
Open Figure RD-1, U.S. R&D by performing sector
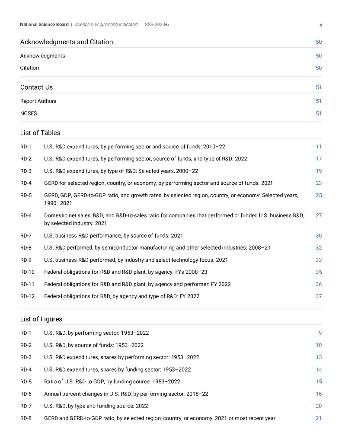[96, 333]
